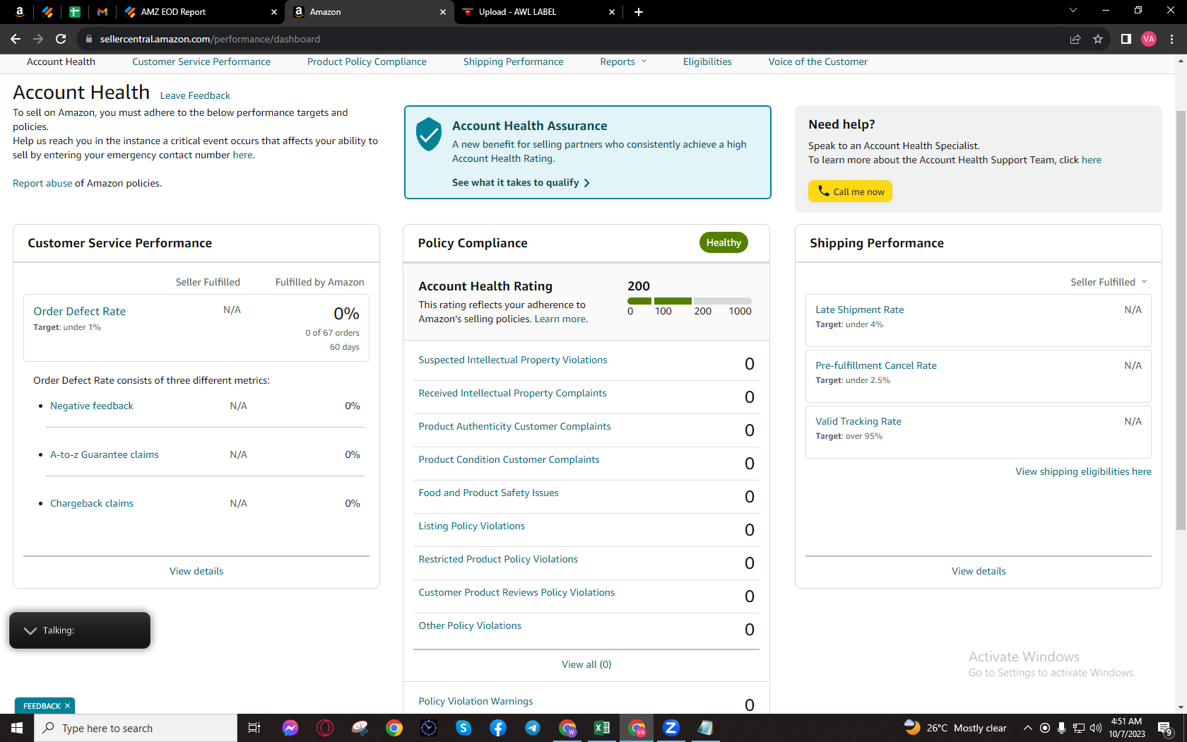1187x742 pixels.
Task: Click the browser address bar URL
Action: (210, 39)
